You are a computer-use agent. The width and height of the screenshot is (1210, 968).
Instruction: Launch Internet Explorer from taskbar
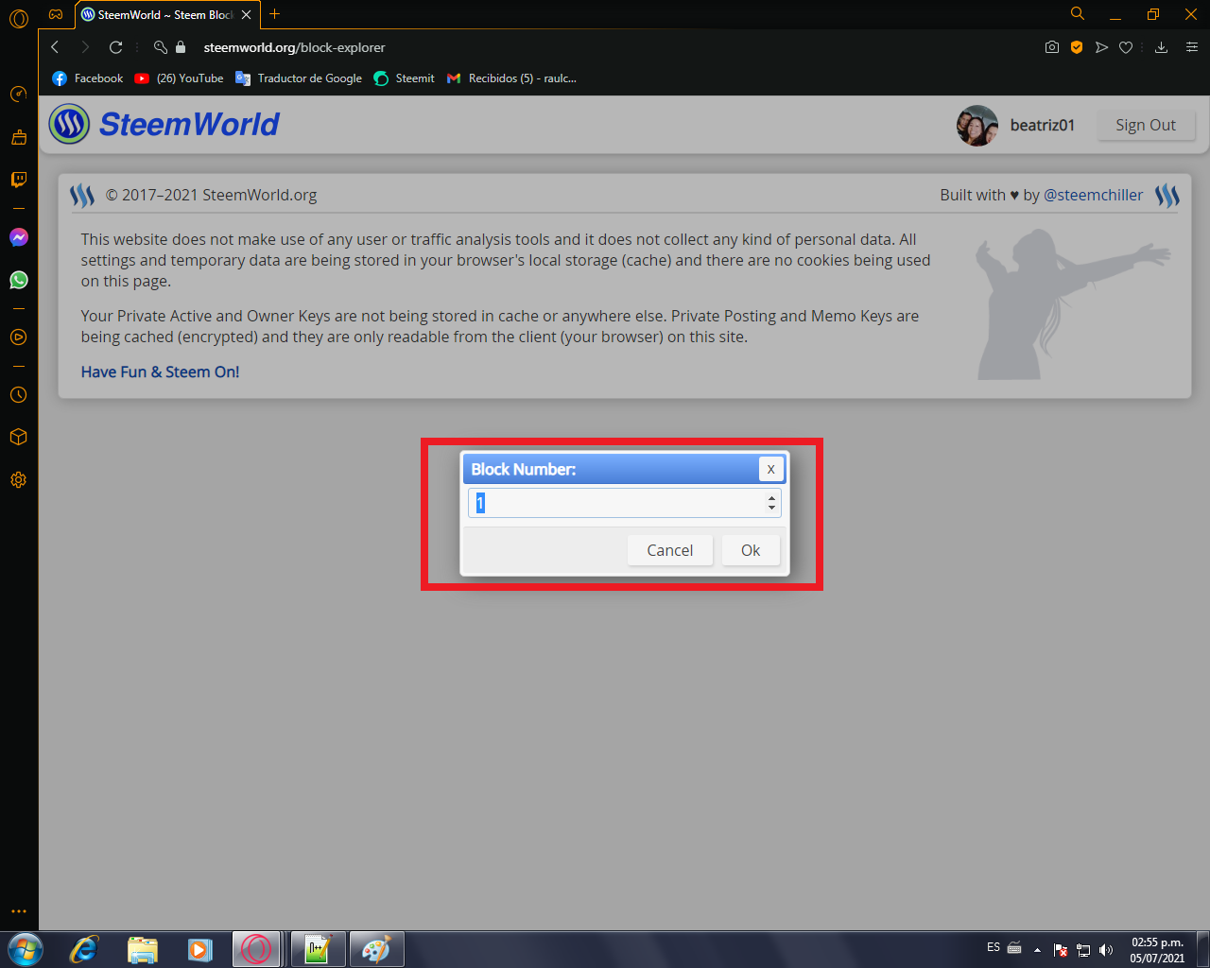tap(84, 949)
